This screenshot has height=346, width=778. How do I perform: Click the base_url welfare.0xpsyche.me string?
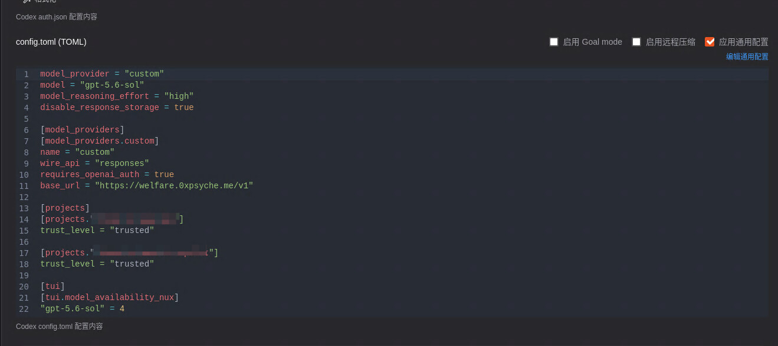tap(174, 186)
